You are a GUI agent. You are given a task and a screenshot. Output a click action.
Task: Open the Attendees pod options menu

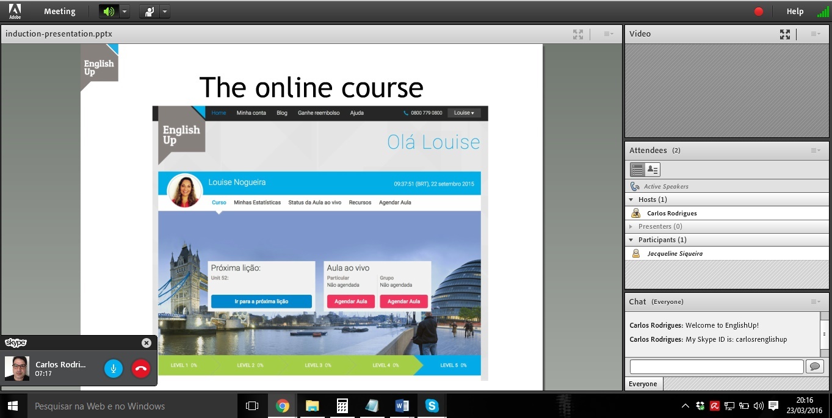[x=816, y=150]
